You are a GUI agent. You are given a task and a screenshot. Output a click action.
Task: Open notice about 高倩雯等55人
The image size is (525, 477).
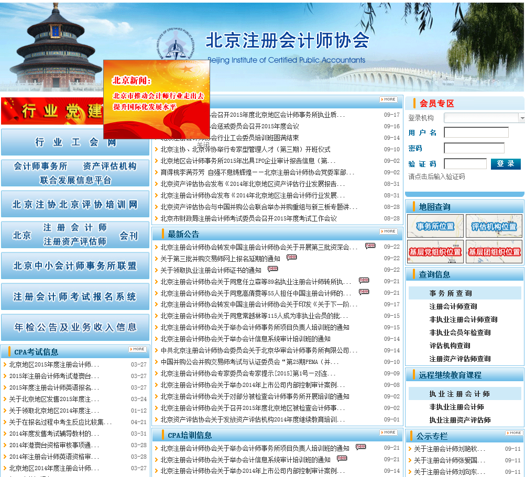256,293
